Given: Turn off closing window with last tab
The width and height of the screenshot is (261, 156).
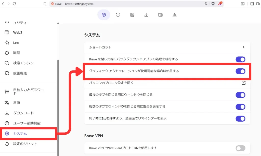Looking at the screenshot, I should (x=240, y=95).
